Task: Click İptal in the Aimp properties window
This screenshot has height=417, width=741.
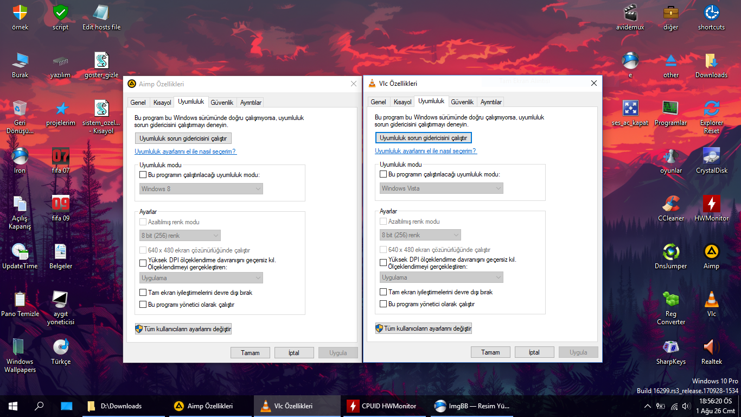Action: click(294, 353)
